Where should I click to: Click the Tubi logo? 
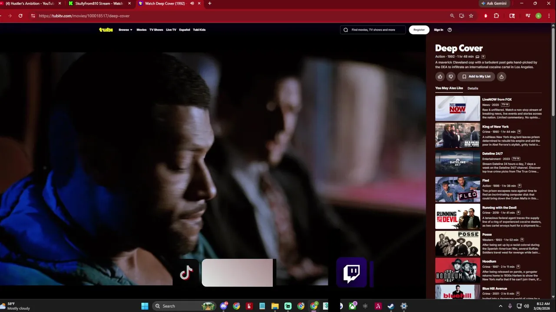click(x=106, y=30)
